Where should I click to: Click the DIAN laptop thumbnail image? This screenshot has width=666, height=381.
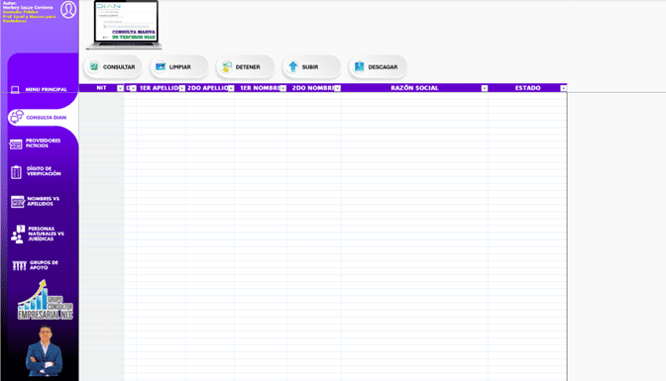pyautogui.click(x=124, y=25)
